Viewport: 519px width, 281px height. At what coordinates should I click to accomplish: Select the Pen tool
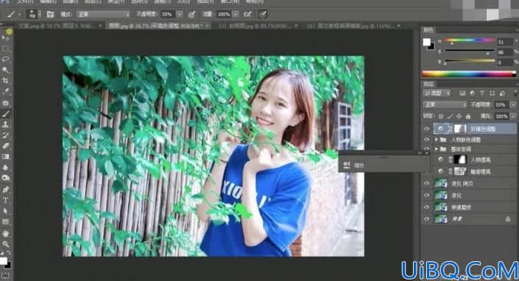point(5,190)
